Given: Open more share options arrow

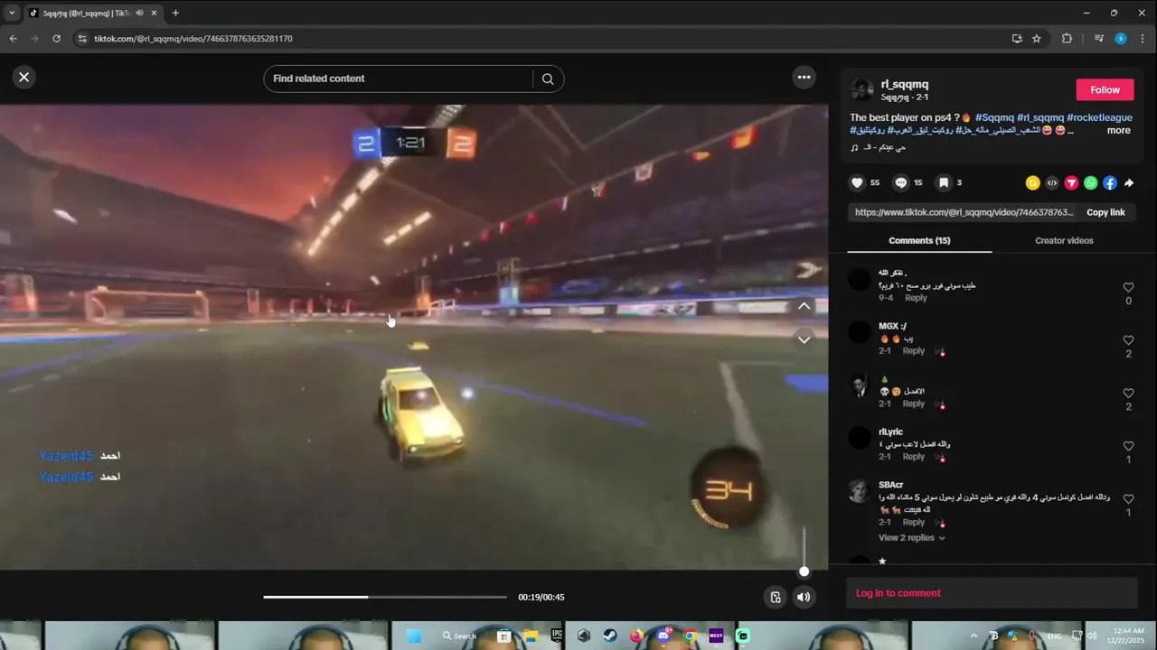Looking at the screenshot, I should pyautogui.click(x=1129, y=182).
